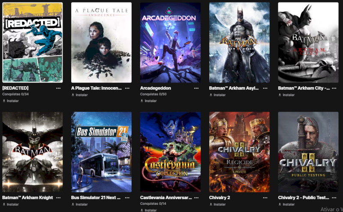Select the Arcadegeddon cover art
The height and width of the screenshot is (212, 343).
[x=170, y=43]
